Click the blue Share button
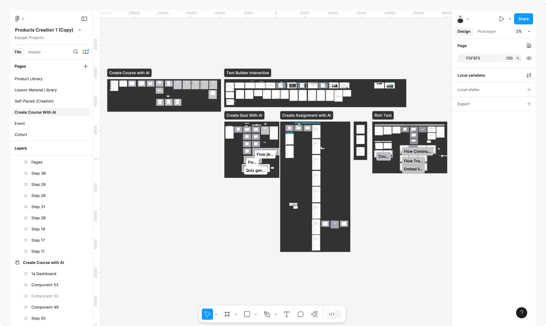 click(523, 19)
